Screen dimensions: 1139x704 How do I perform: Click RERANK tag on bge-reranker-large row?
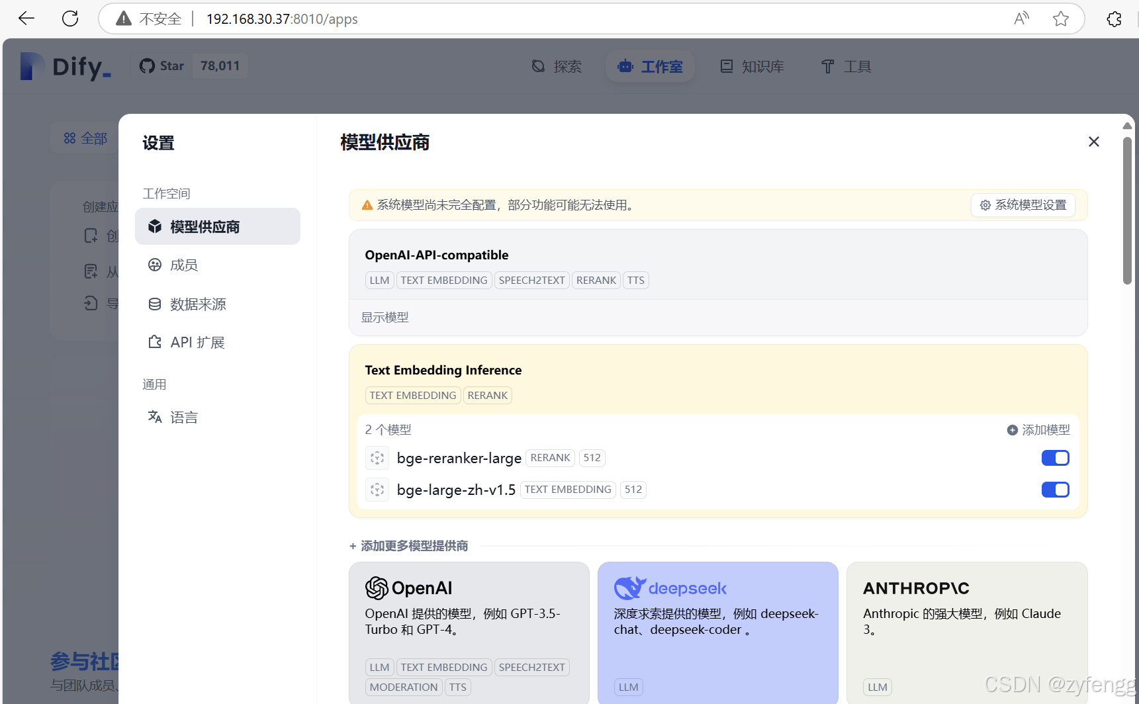[x=550, y=458]
